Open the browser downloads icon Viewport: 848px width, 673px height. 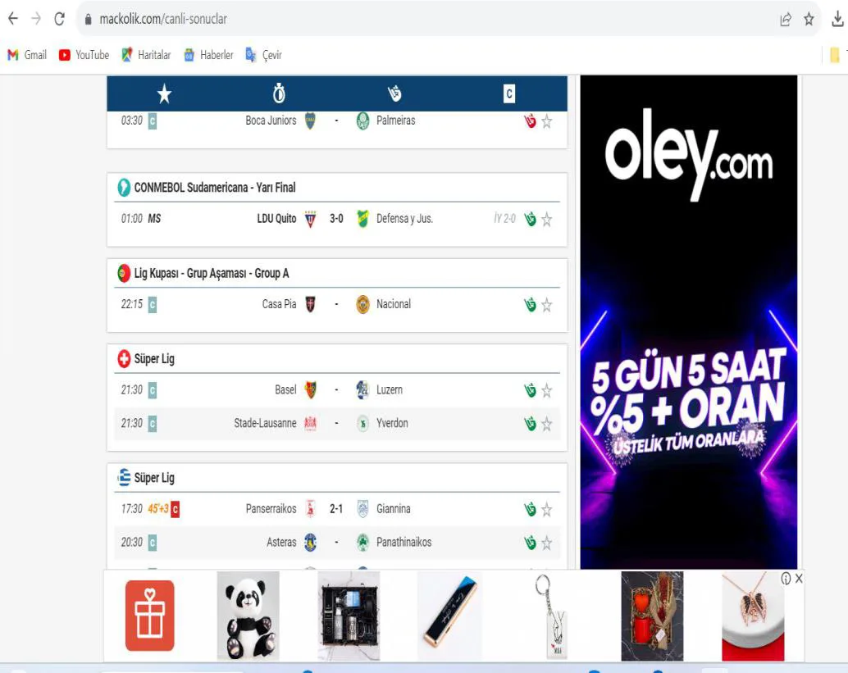coord(837,20)
